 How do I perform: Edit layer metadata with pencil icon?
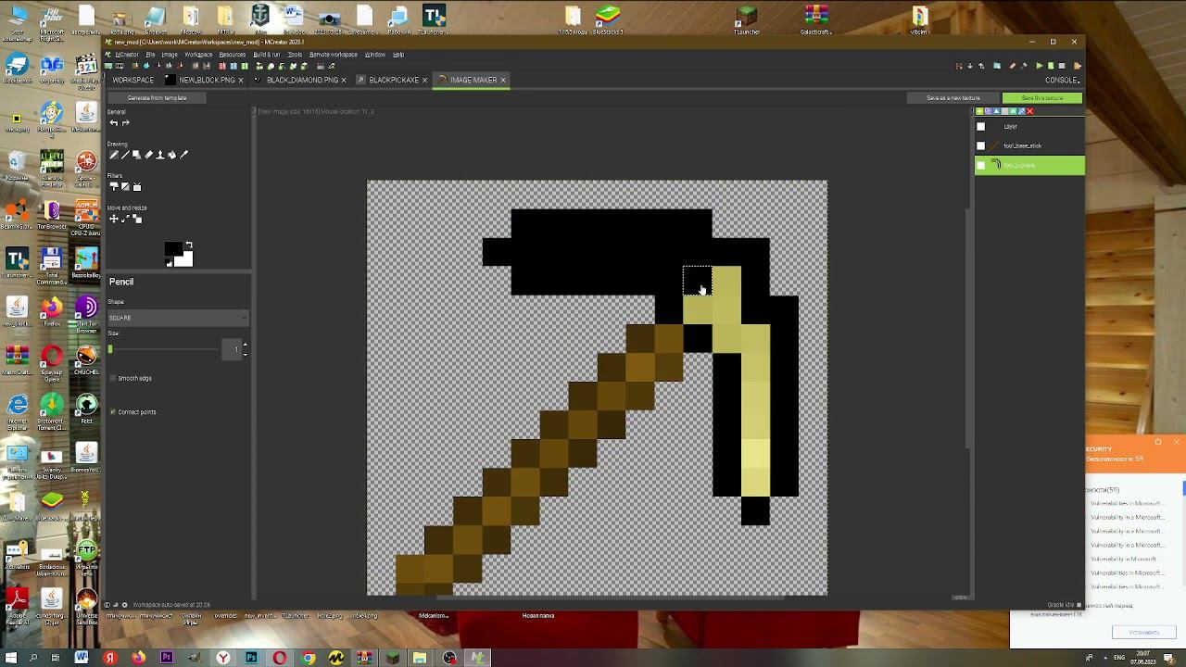[x=1022, y=111]
